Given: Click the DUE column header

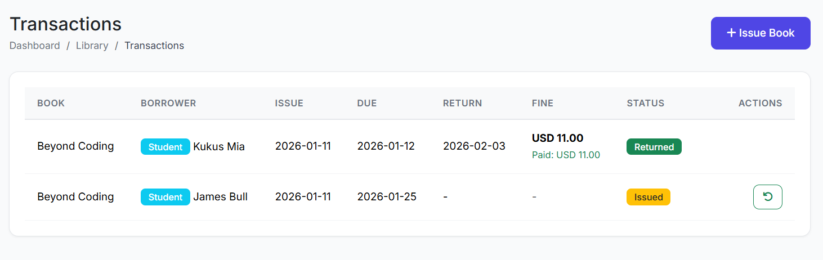Looking at the screenshot, I should 366,103.
